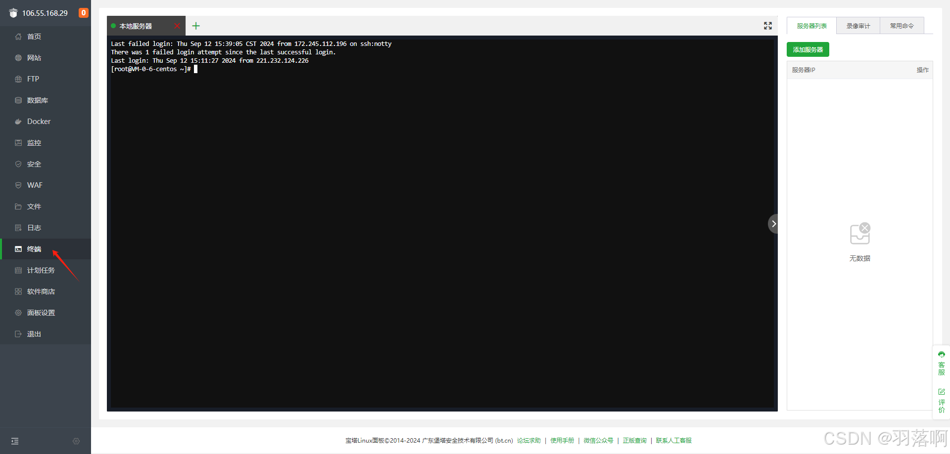Click the 日志 log icon

[18, 228]
